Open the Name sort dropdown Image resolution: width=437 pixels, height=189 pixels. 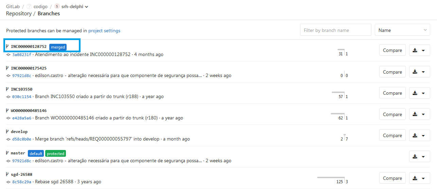click(402, 30)
